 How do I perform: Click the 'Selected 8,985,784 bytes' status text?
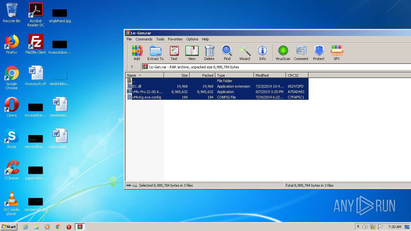click(x=166, y=185)
